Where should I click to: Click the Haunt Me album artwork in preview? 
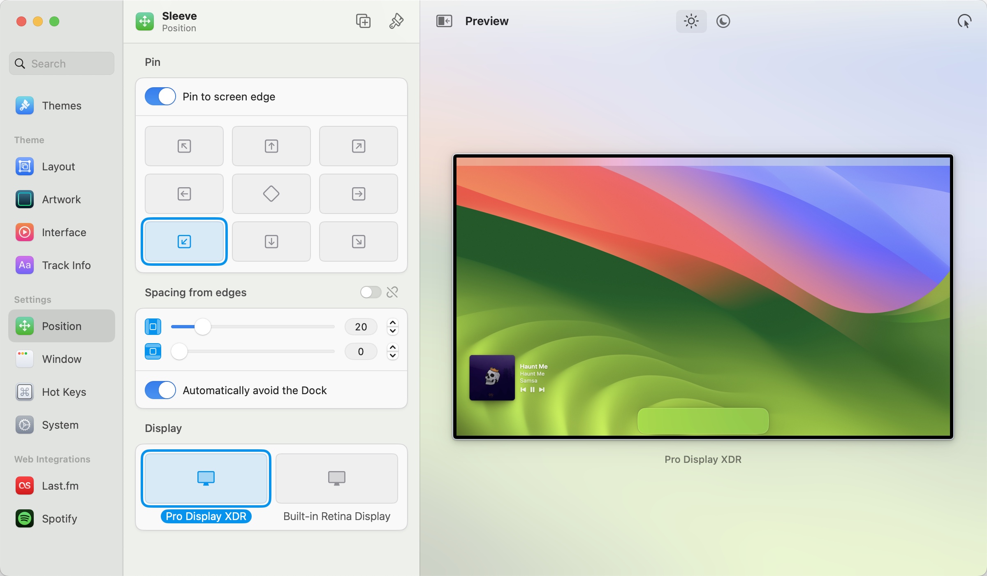pyautogui.click(x=492, y=378)
